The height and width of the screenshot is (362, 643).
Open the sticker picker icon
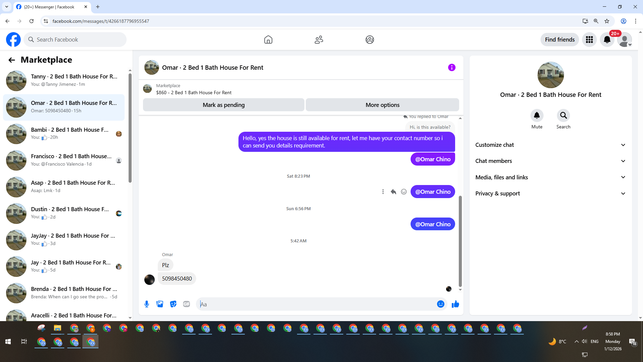pos(173,304)
